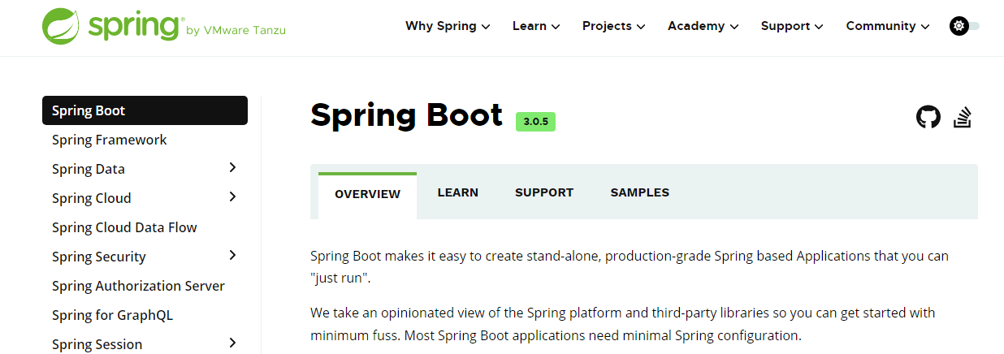This screenshot has width=1004, height=354.
Task: Toggle the dark mode theme switch
Action: 965,26
